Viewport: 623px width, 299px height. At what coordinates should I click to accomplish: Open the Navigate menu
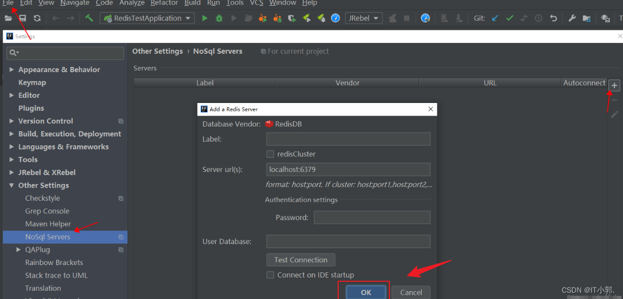75,3
